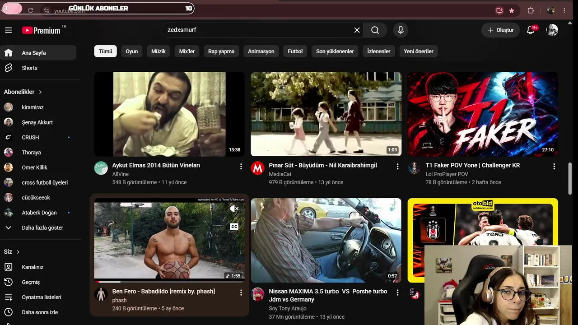Open options menu for Nissan MAXIMA video
Screen dimensions: 578x325
[398, 292]
